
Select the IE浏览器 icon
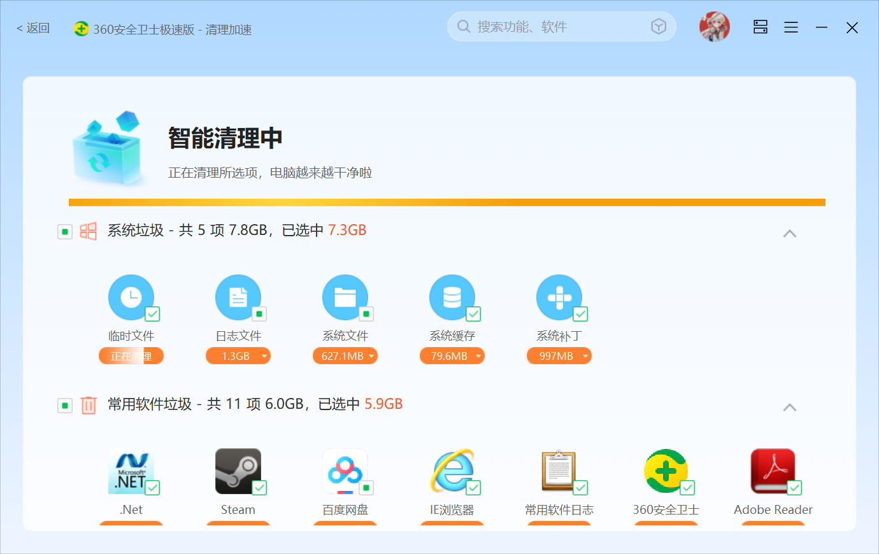tap(452, 471)
